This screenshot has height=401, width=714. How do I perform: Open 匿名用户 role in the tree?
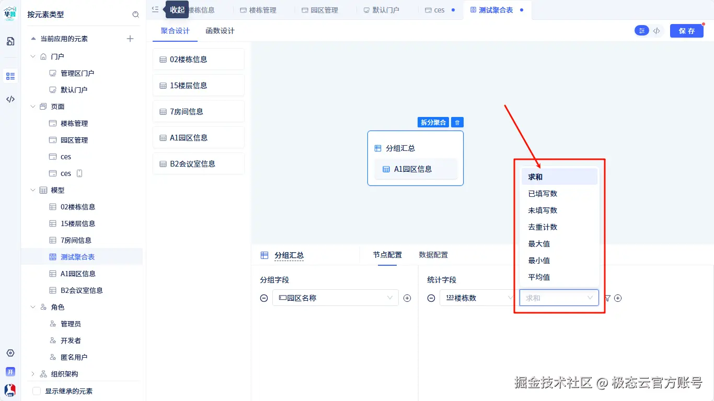click(x=74, y=357)
